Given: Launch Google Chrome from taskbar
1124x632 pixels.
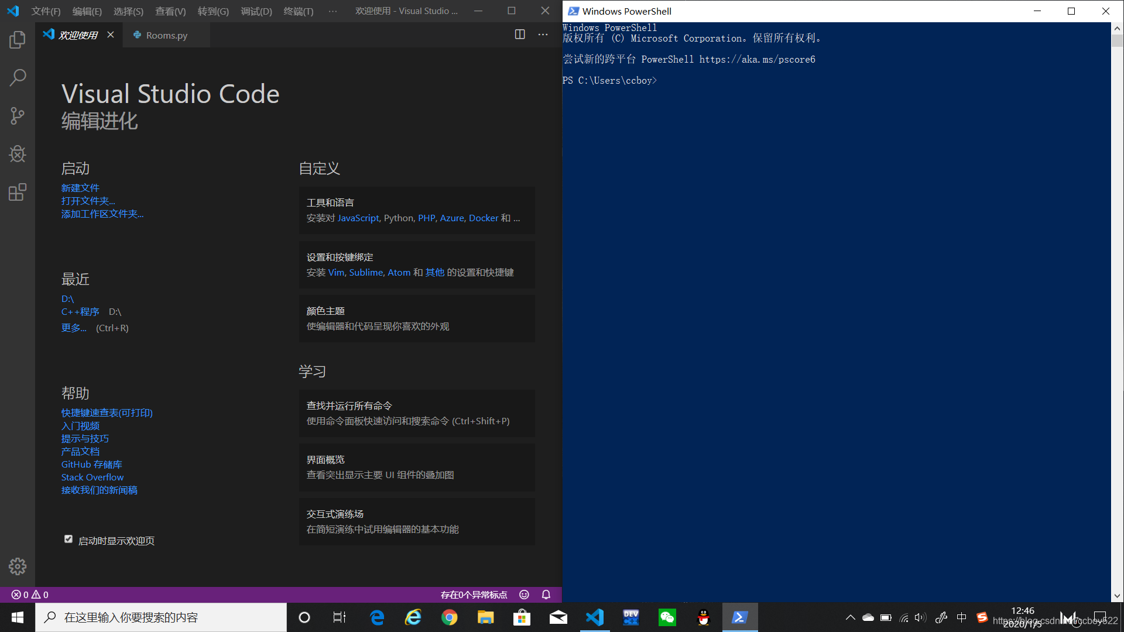Looking at the screenshot, I should pyautogui.click(x=450, y=617).
